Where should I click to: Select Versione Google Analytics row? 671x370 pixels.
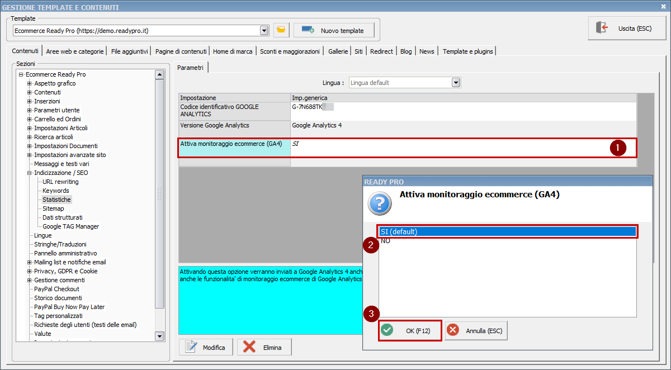click(408, 129)
